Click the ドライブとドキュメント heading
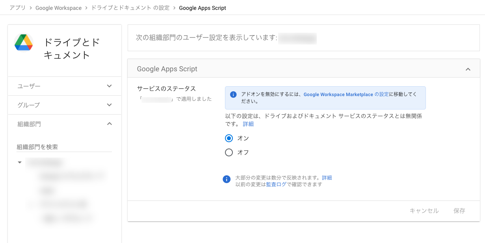Viewport: 485px width, 243px height. pyautogui.click(x=72, y=48)
